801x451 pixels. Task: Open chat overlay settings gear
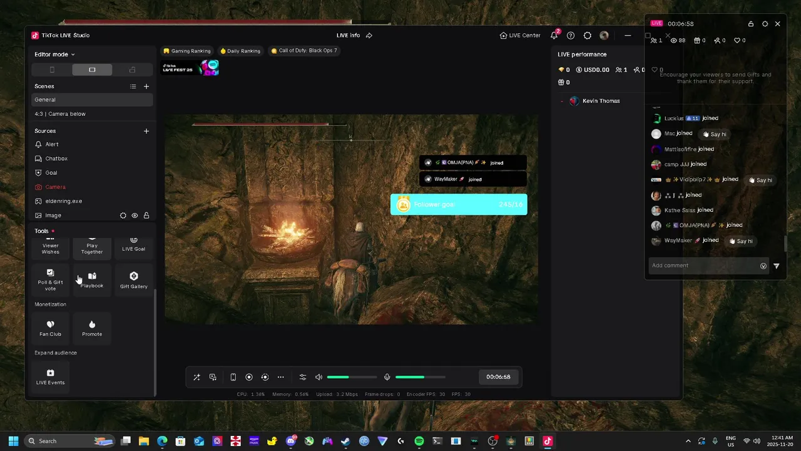click(765, 24)
